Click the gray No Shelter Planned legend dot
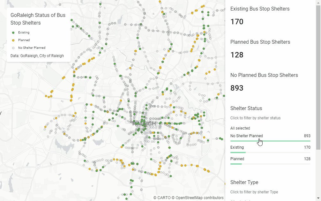Viewport: 321px width, 201px height. click(13, 48)
